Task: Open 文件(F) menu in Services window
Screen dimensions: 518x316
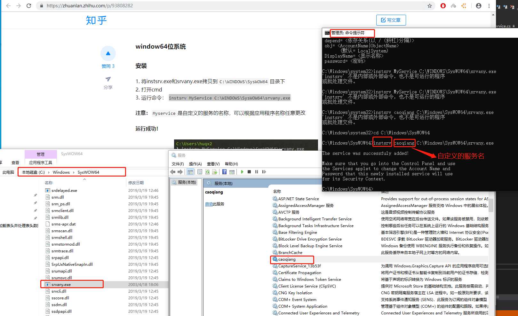Action: (x=178, y=164)
